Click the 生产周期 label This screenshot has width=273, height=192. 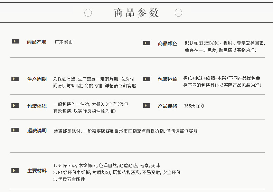37,79
